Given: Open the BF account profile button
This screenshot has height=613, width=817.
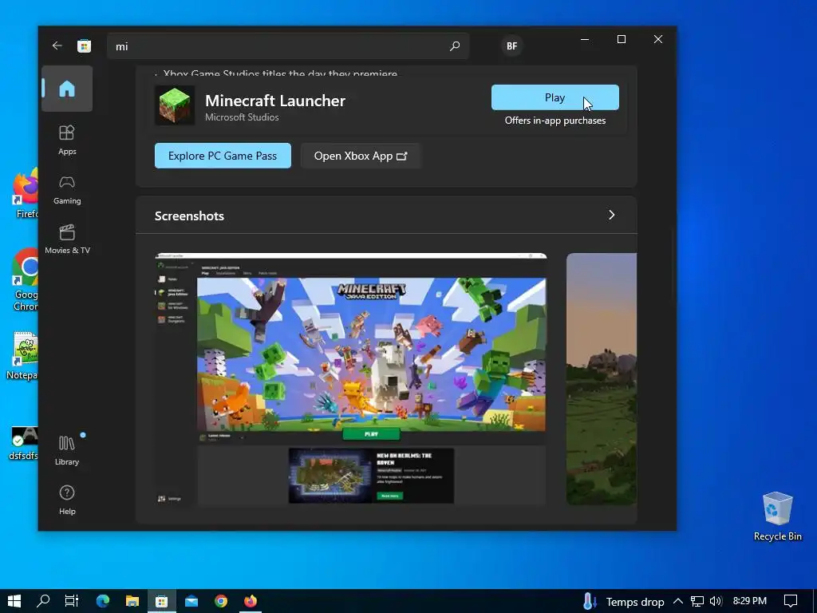Looking at the screenshot, I should point(511,45).
